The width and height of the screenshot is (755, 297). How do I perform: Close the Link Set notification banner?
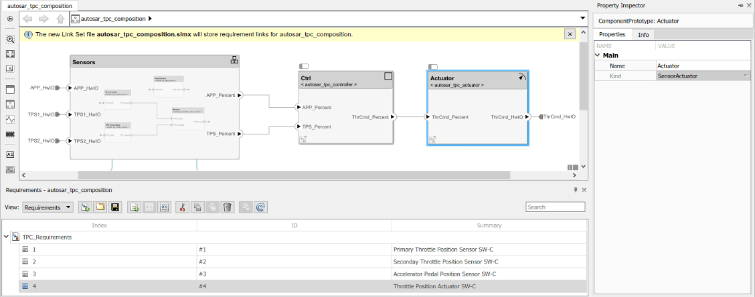point(570,34)
